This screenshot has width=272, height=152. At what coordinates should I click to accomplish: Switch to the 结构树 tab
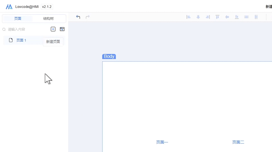(x=48, y=19)
